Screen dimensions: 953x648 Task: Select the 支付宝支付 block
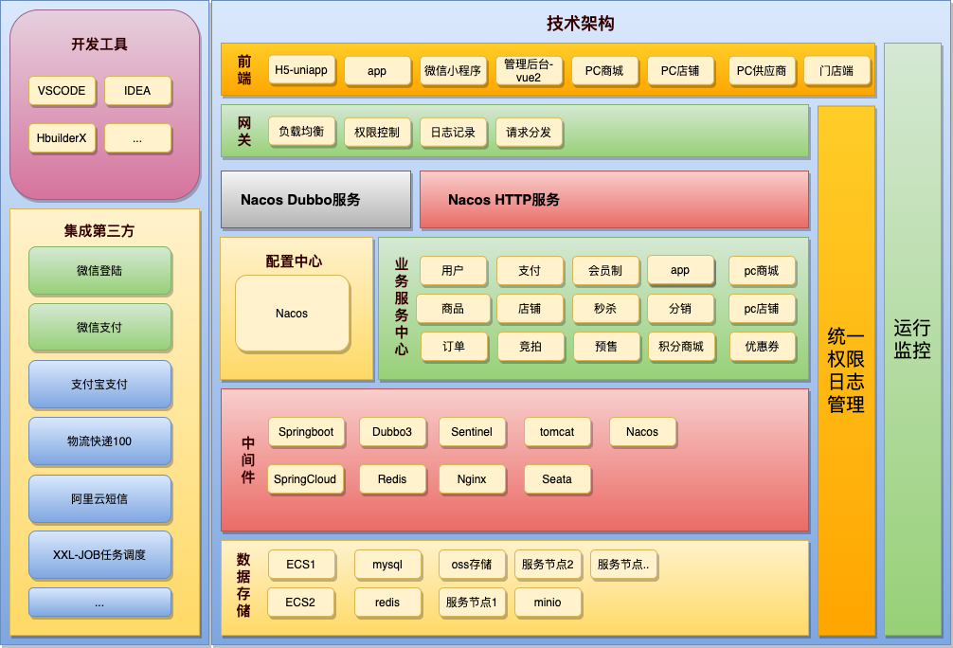tap(99, 385)
